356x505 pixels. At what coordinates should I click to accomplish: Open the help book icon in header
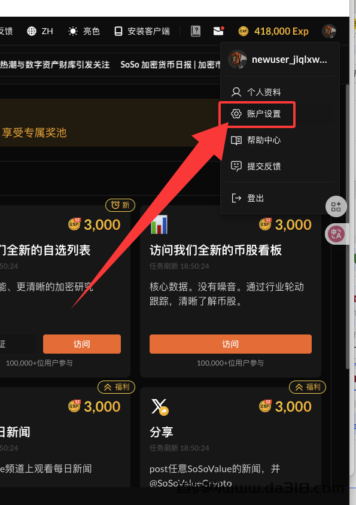coord(196,31)
